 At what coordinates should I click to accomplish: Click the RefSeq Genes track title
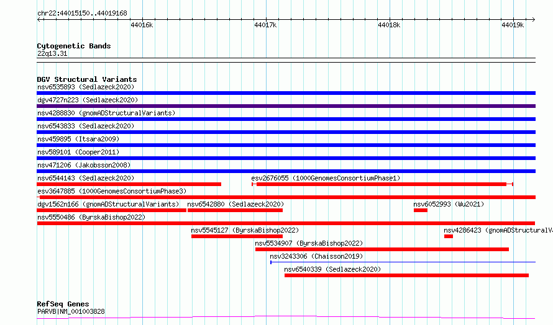point(63,304)
